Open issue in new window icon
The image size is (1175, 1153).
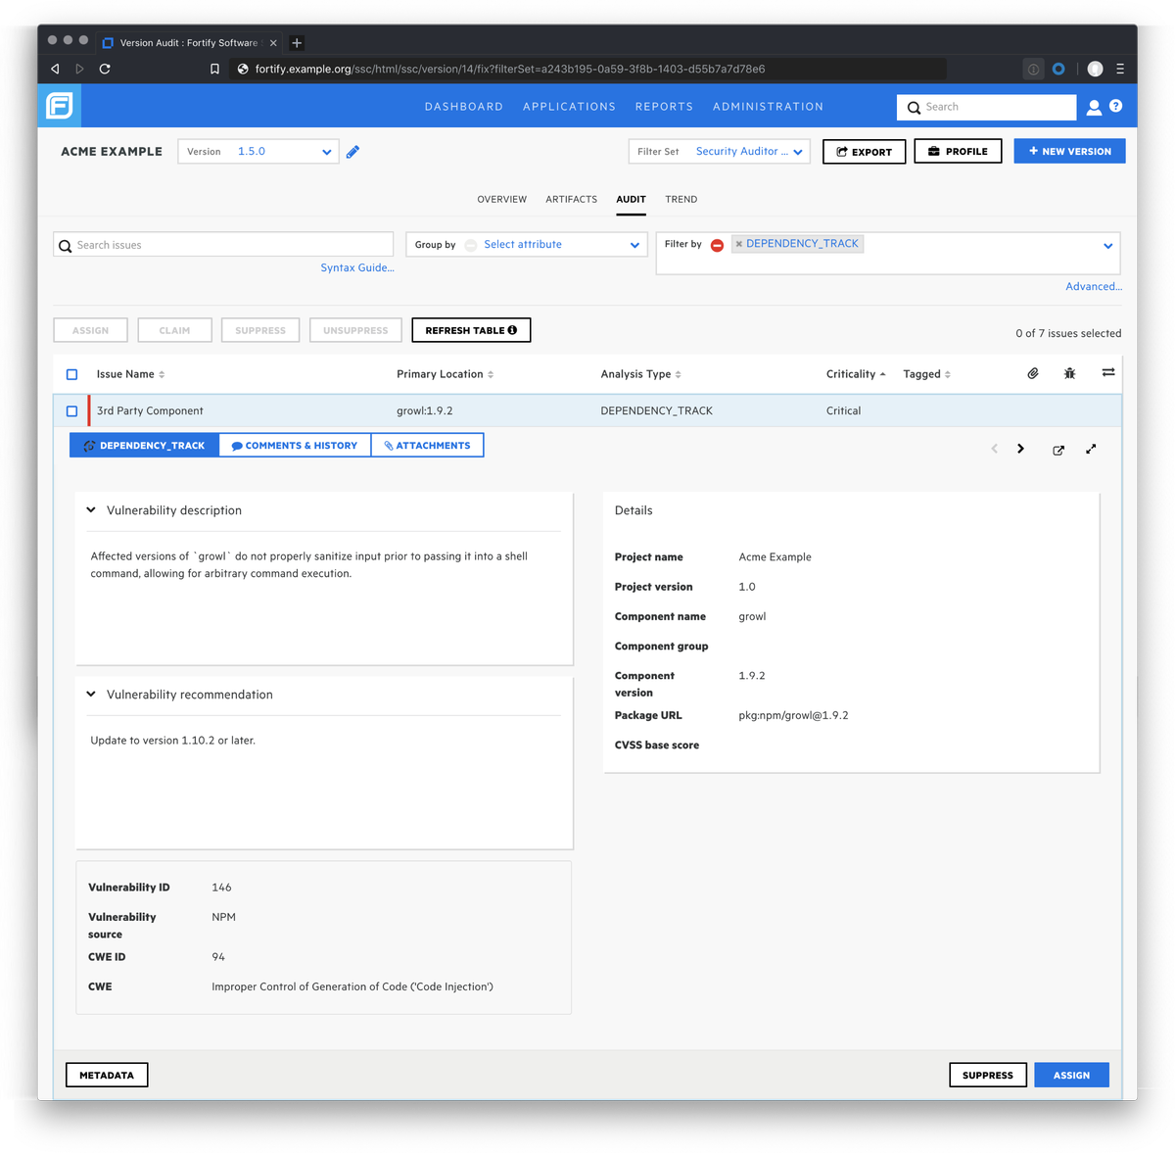click(1058, 450)
